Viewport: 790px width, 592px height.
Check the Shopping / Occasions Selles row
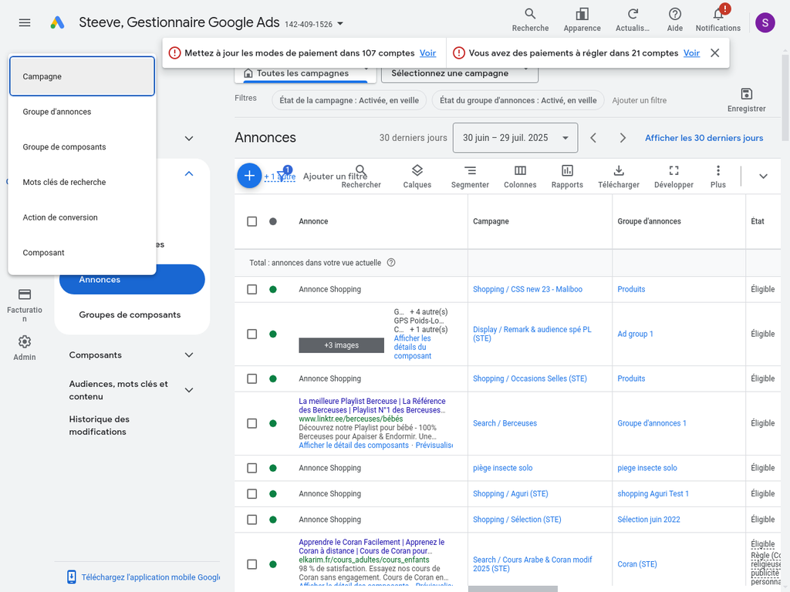click(x=252, y=378)
